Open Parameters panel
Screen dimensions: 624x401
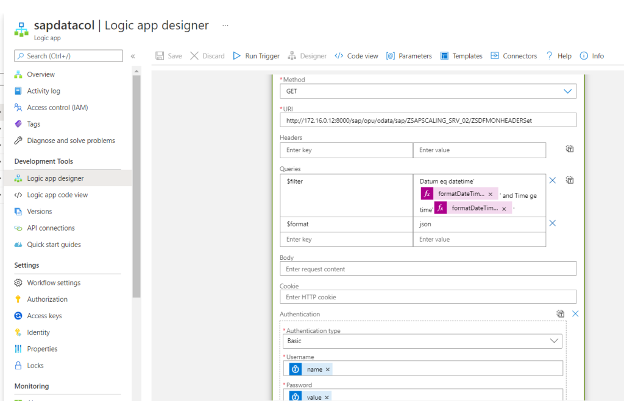click(x=409, y=56)
